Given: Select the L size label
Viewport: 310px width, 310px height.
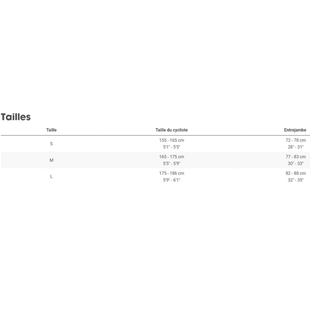Looking at the screenshot, I should (52, 177).
